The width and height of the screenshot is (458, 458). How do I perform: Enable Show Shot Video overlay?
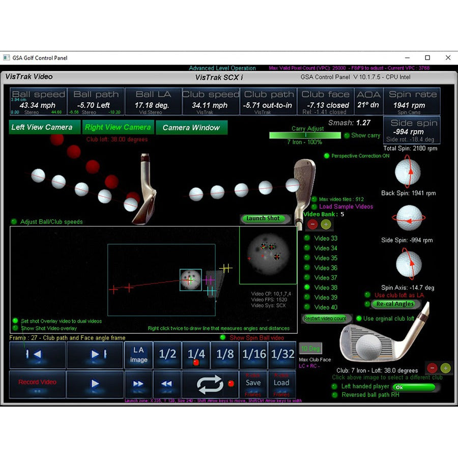coord(15,328)
